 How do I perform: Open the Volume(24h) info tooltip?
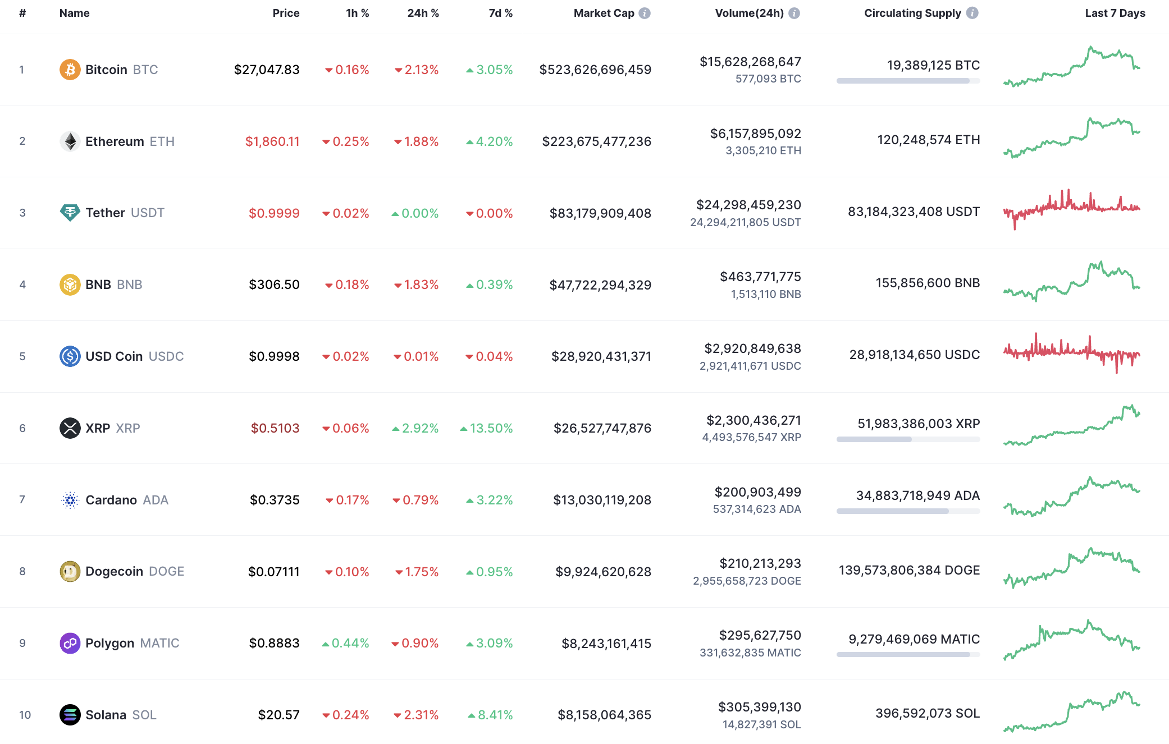click(794, 13)
